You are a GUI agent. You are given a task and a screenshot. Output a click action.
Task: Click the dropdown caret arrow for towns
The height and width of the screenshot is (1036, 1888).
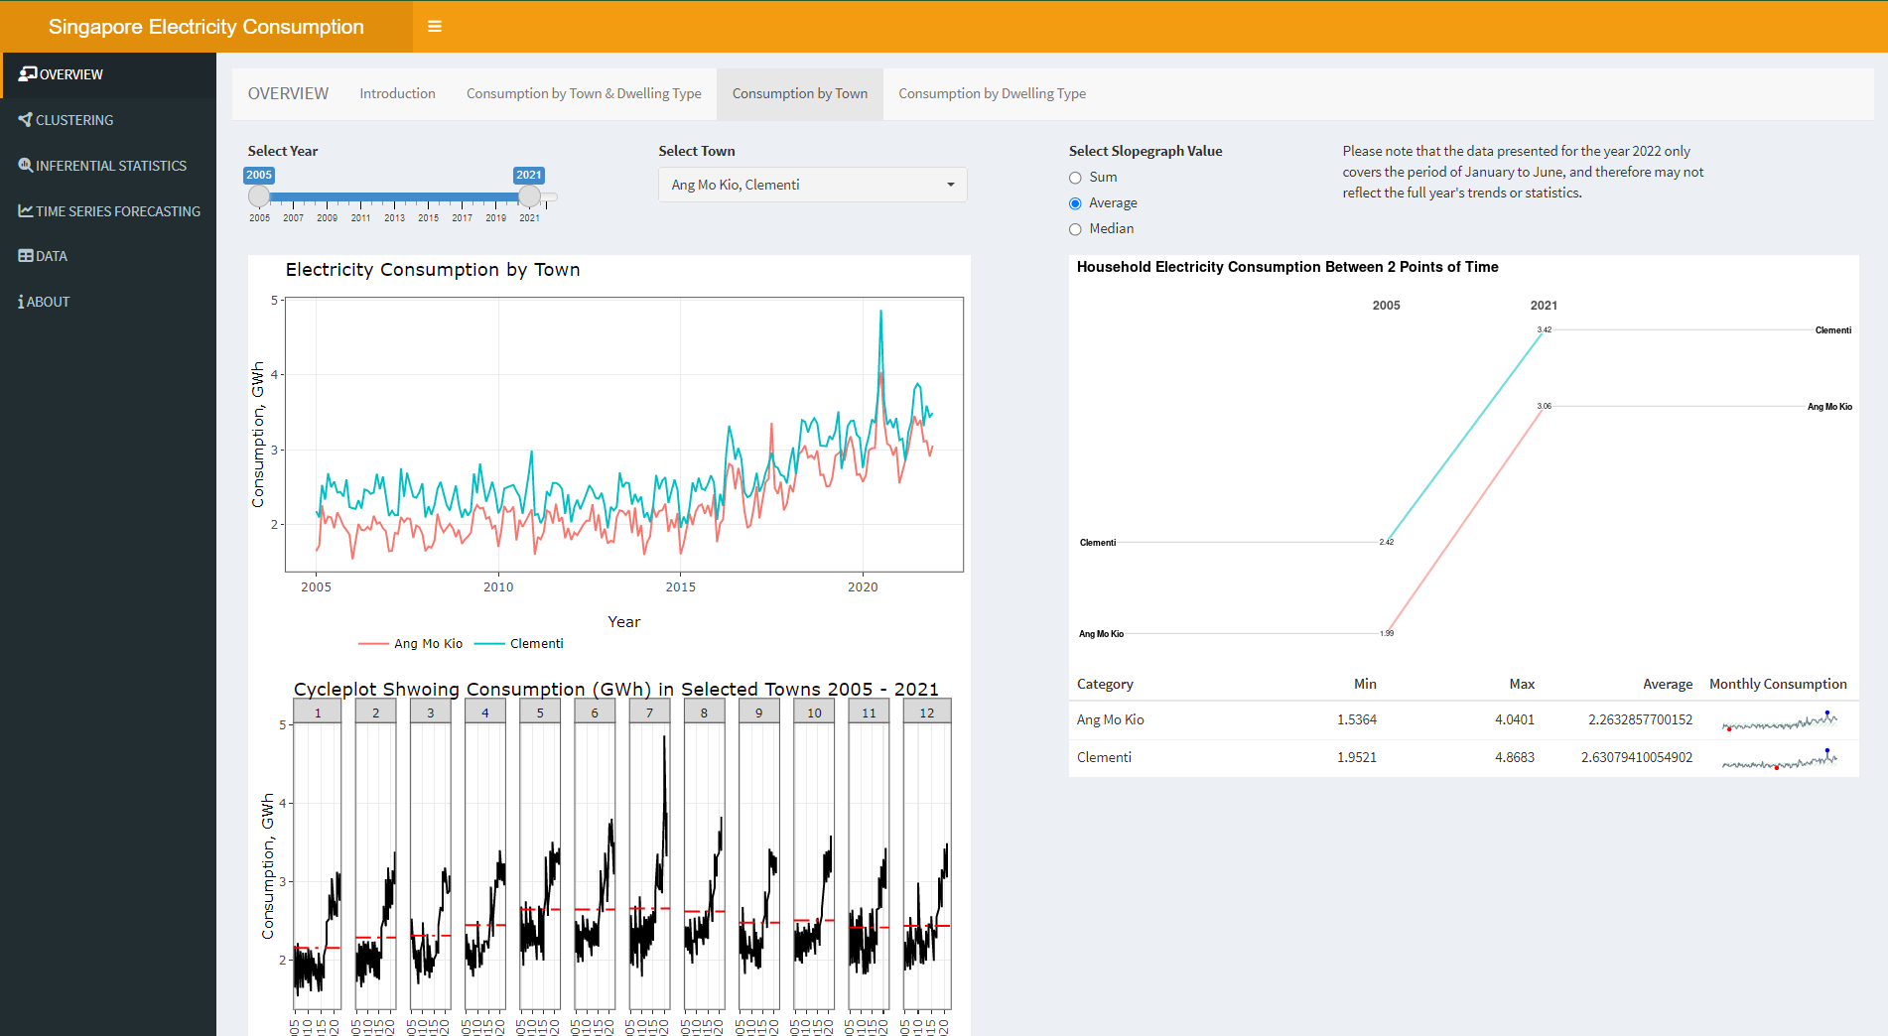pyautogui.click(x=950, y=185)
